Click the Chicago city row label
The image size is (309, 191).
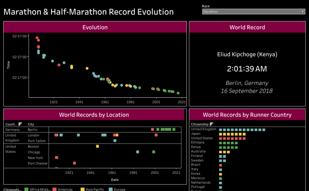[34, 152]
